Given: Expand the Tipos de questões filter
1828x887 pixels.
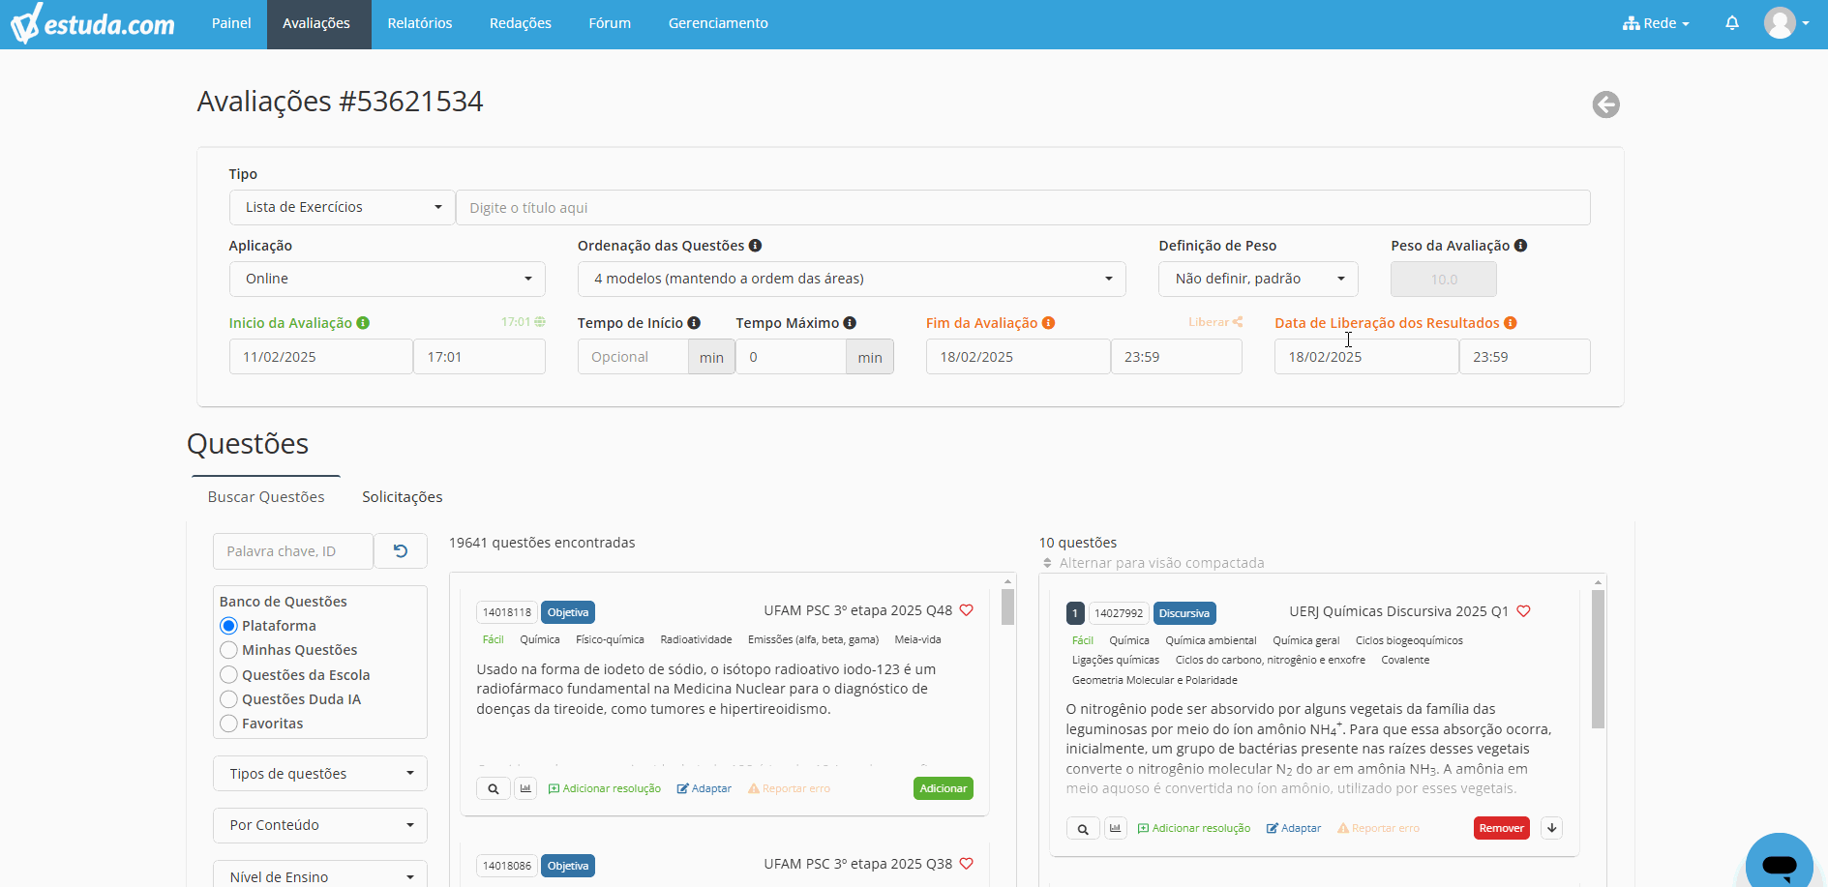Looking at the screenshot, I should tap(319, 774).
